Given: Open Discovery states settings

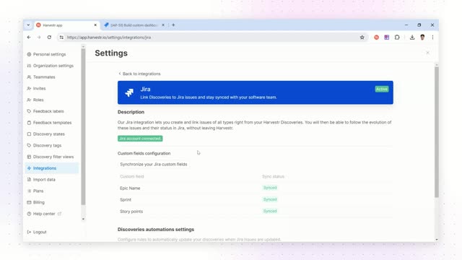Looking at the screenshot, I should click(x=46, y=134).
